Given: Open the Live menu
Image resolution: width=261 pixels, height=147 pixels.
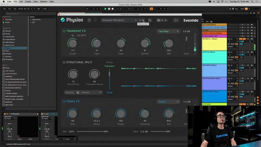Looking at the screenshot, I should [9, 2].
